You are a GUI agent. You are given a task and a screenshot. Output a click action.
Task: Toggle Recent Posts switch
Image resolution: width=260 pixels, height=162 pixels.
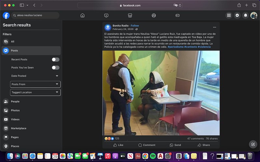tap(56, 60)
